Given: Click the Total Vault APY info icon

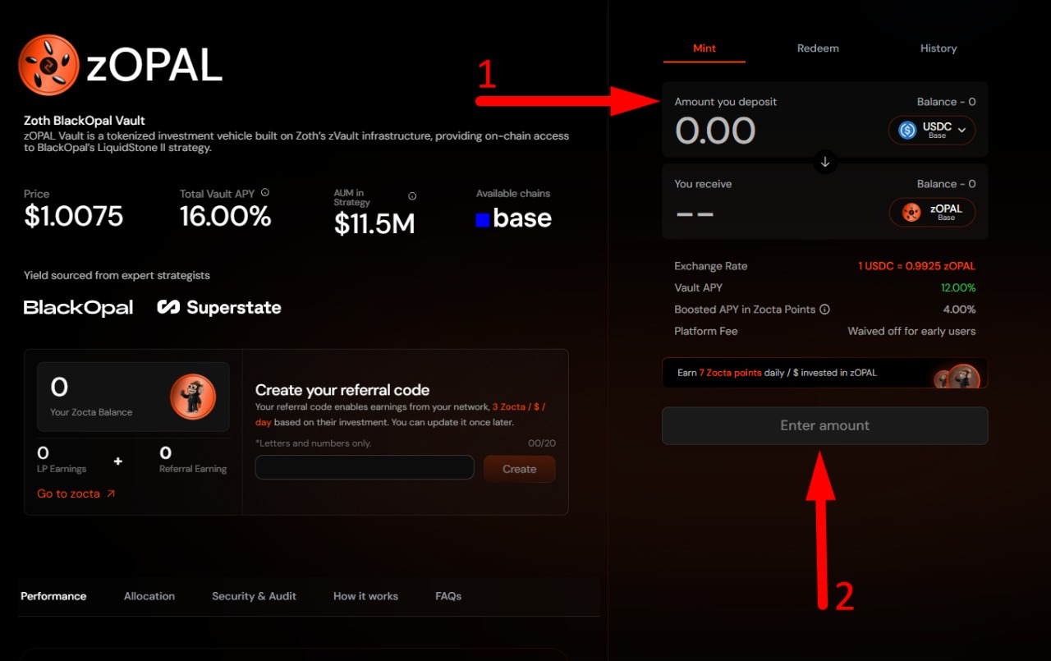Looking at the screenshot, I should pos(264,192).
